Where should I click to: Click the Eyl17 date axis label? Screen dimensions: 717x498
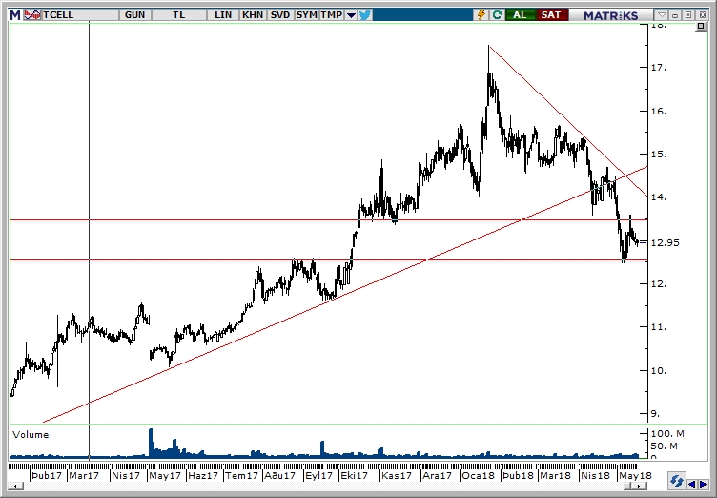click(x=319, y=475)
